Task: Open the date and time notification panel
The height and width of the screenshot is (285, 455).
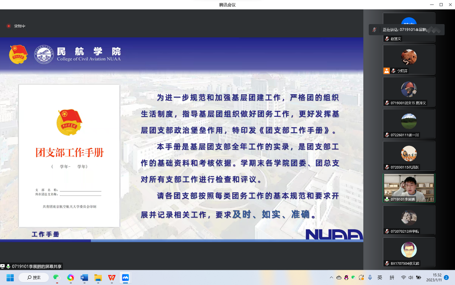Action: [434, 277]
